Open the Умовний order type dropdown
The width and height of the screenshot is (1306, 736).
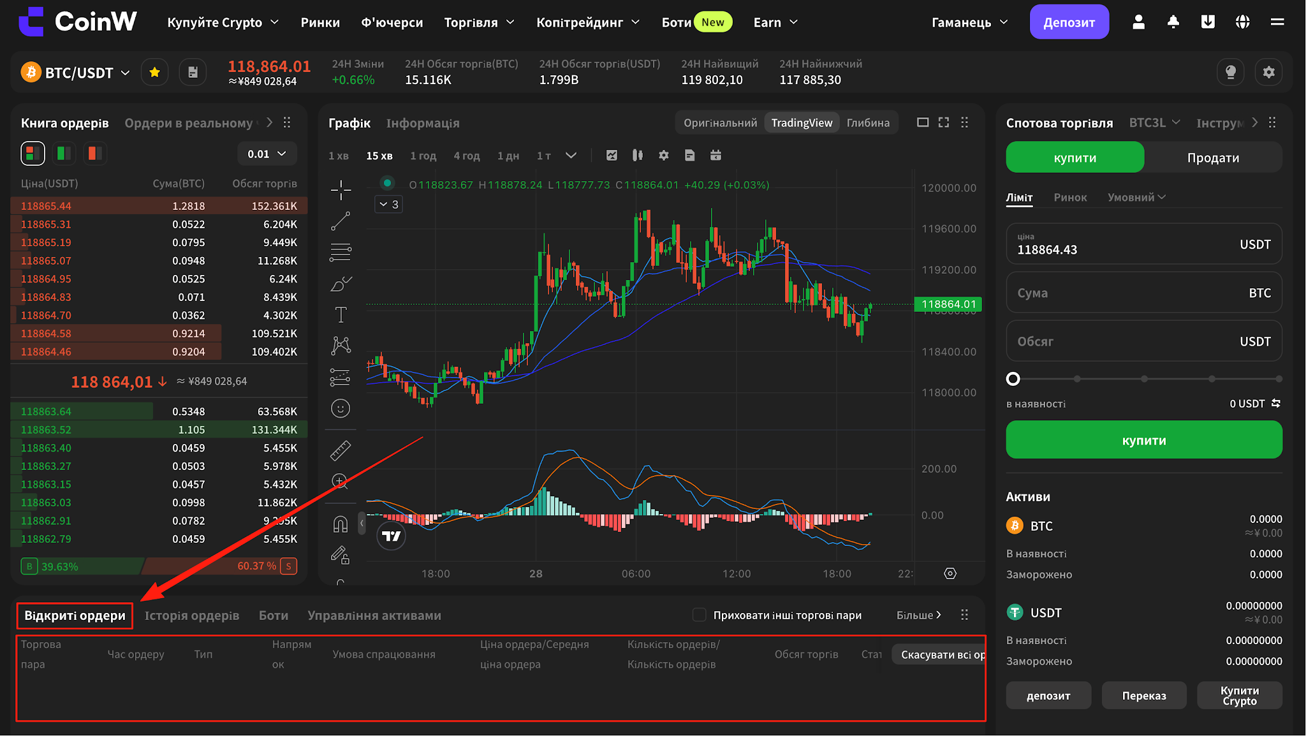pyautogui.click(x=1136, y=197)
